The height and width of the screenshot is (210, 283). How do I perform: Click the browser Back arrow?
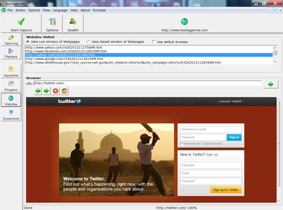click(x=38, y=91)
